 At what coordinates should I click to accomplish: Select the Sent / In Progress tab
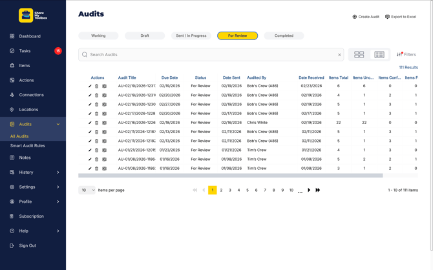pos(191,36)
